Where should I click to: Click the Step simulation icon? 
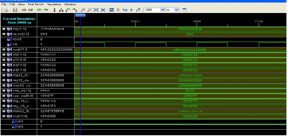pyautogui.click(x=125, y=10)
